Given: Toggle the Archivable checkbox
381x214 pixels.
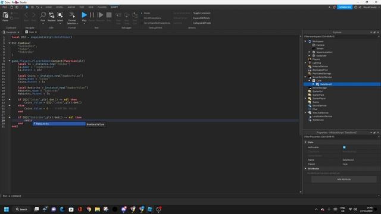Looking at the screenshot, I should [x=344, y=147].
